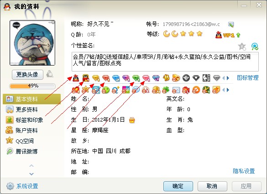Image resolution: width=267 pixels, height=194 pixels.
Task: Show next icons in first badge row
Action: [228, 78]
